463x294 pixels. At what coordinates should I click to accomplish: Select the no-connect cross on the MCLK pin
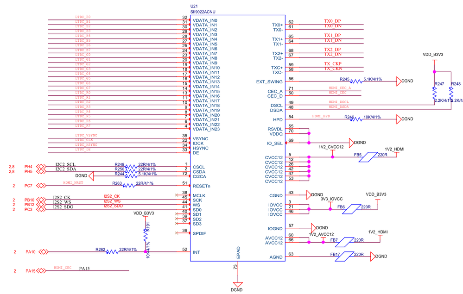[176, 195]
